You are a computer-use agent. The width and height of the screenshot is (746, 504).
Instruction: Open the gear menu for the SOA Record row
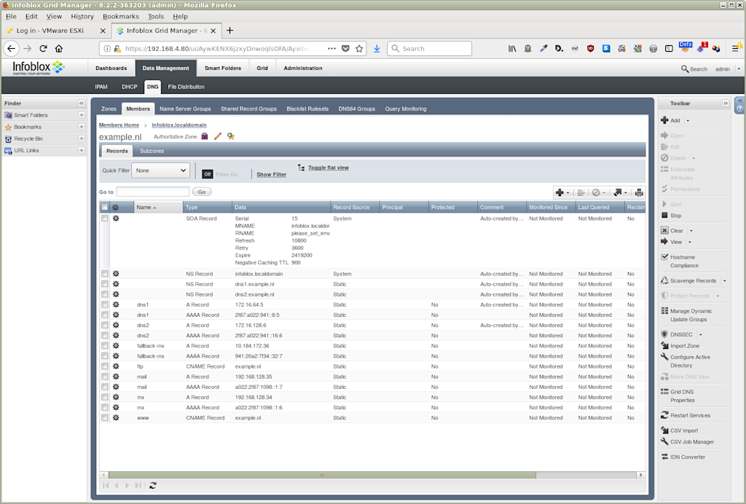coord(116,218)
